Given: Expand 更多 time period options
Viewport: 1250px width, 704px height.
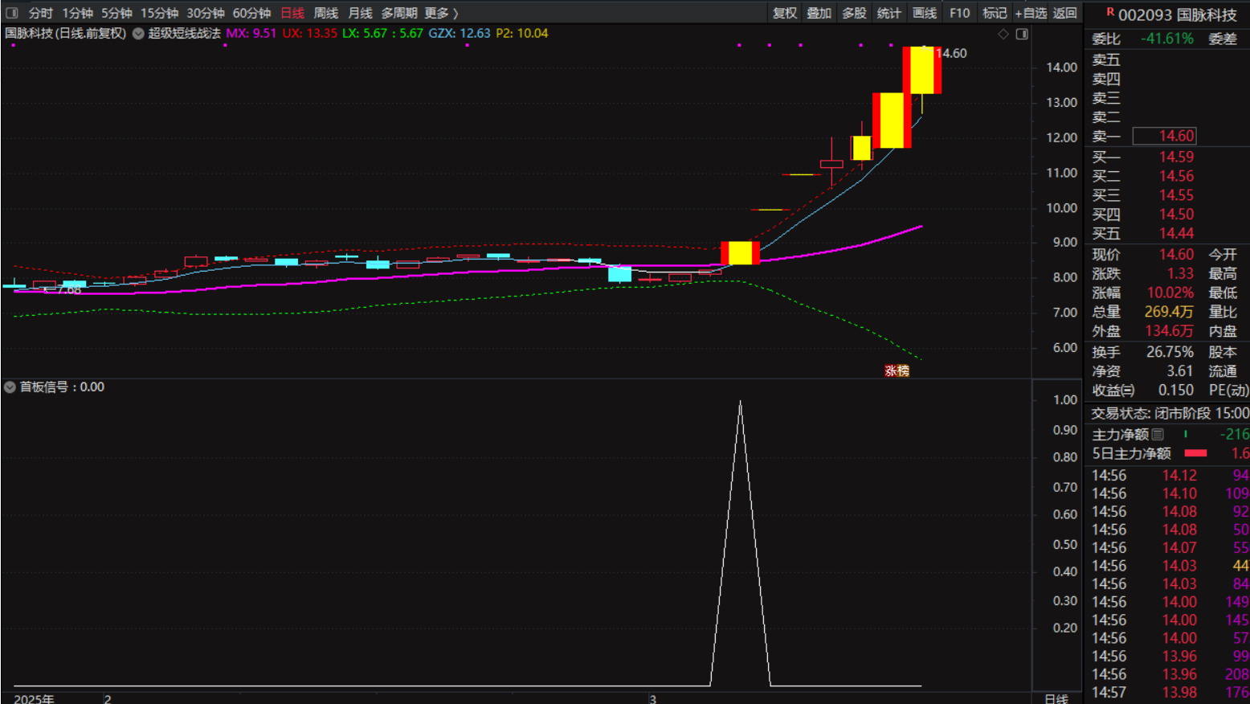Looking at the screenshot, I should click(441, 13).
